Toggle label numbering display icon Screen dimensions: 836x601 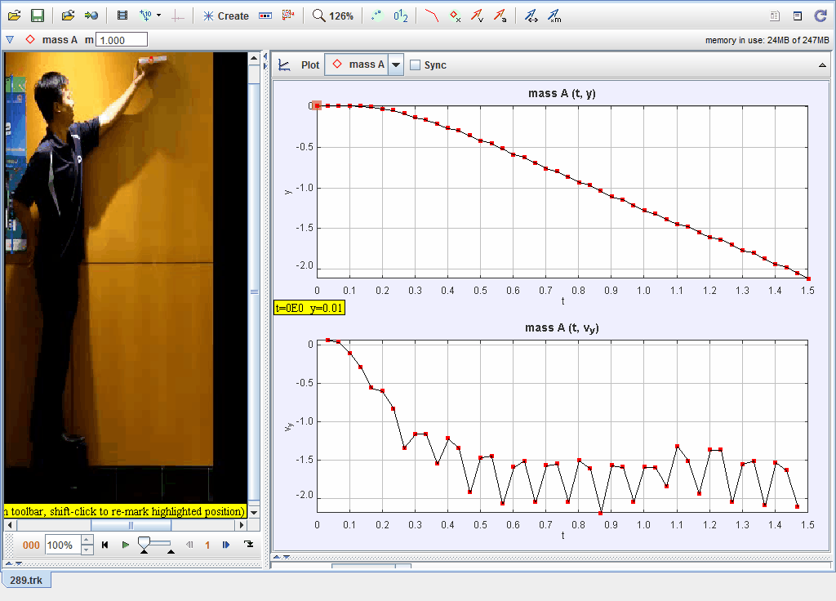pos(401,16)
